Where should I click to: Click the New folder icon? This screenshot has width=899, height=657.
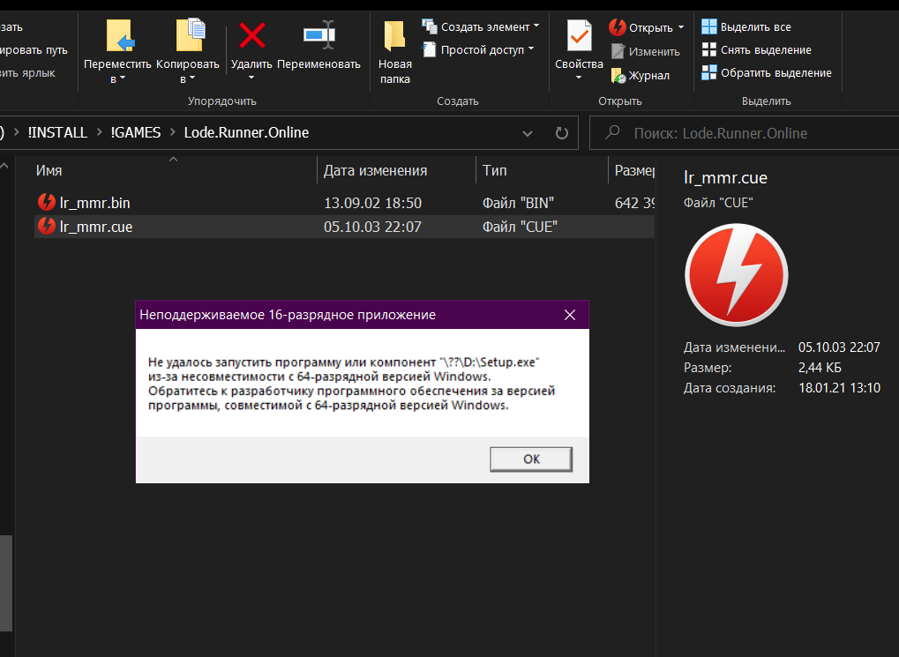click(x=394, y=35)
